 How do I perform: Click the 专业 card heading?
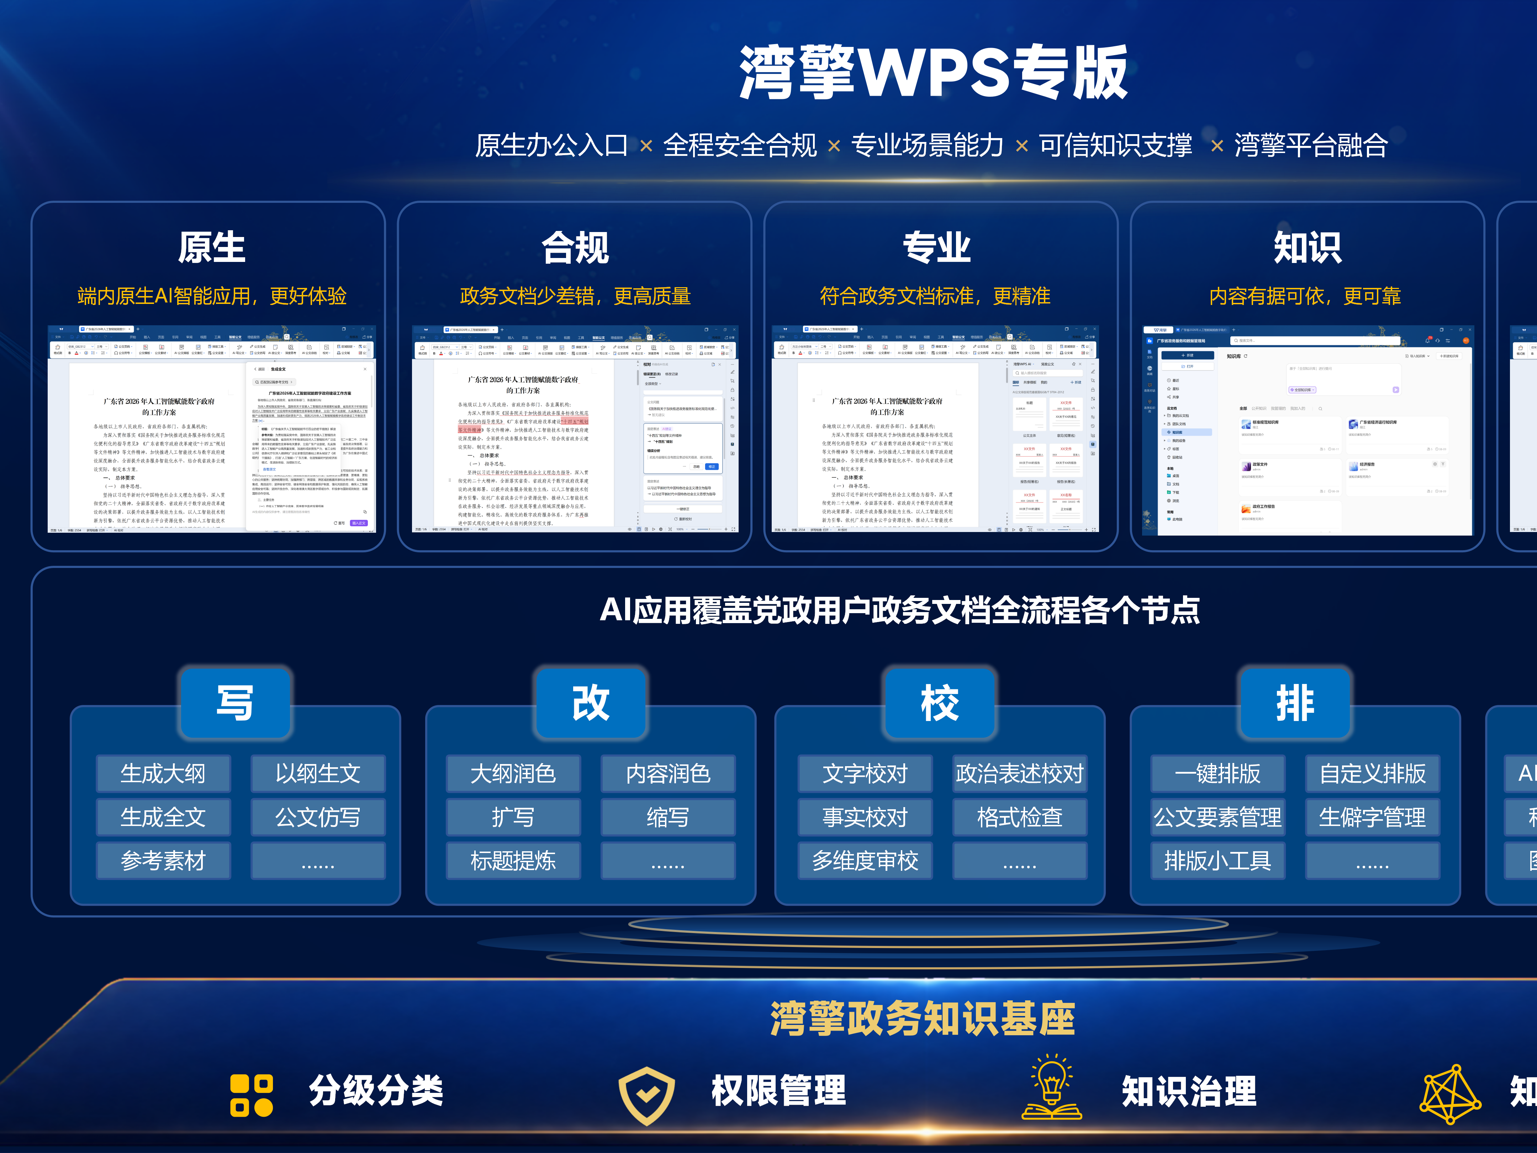tap(936, 247)
